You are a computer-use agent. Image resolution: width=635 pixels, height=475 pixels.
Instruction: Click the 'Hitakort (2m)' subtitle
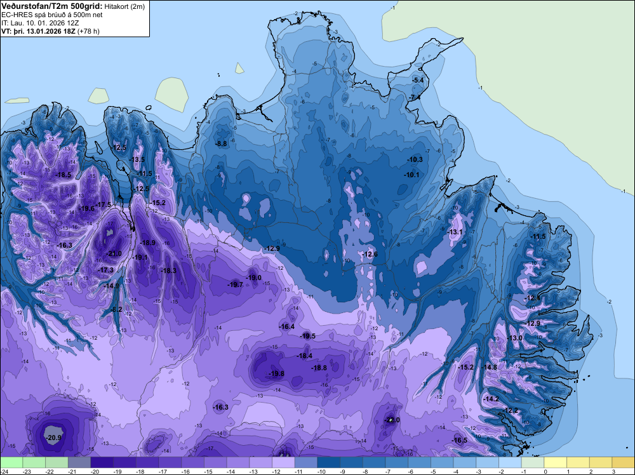(124, 6)
